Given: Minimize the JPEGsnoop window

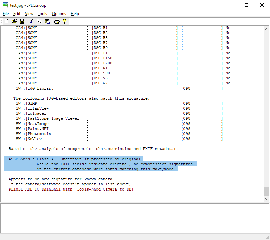Looking at the screenshot, I should tap(231, 5).
